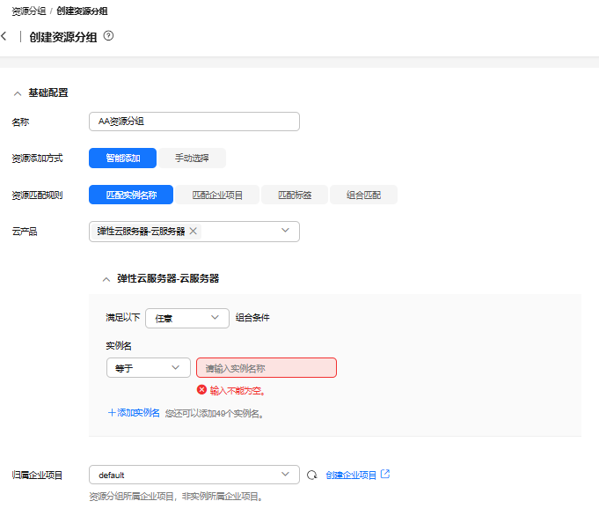The width and height of the screenshot is (599, 516).
Task: Select 智能添加 resource adding method
Action: (x=122, y=158)
